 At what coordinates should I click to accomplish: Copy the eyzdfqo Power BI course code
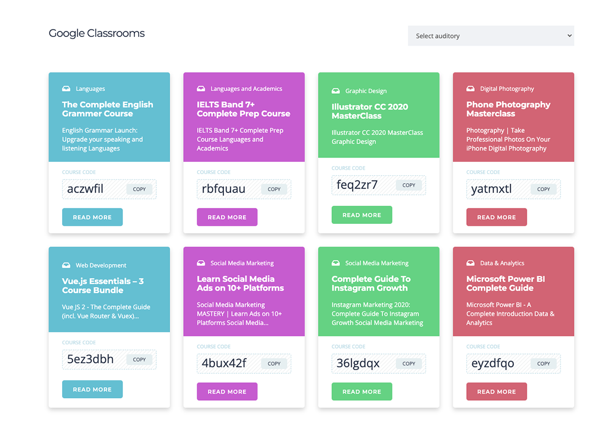point(543,364)
